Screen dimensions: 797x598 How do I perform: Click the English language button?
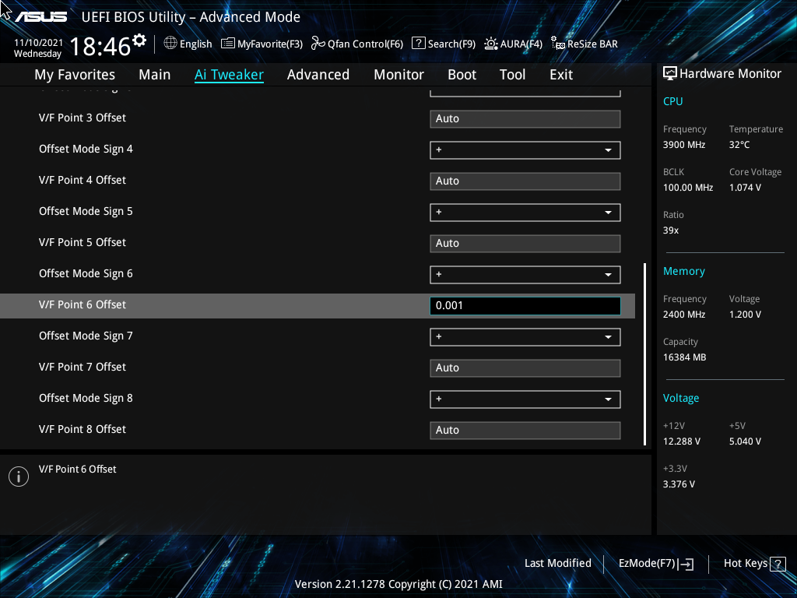coord(195,44)
